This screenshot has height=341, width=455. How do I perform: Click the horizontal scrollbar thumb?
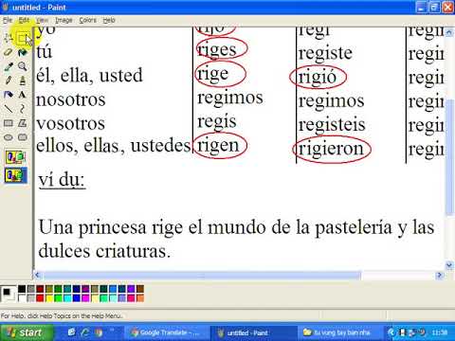(202, 276)
